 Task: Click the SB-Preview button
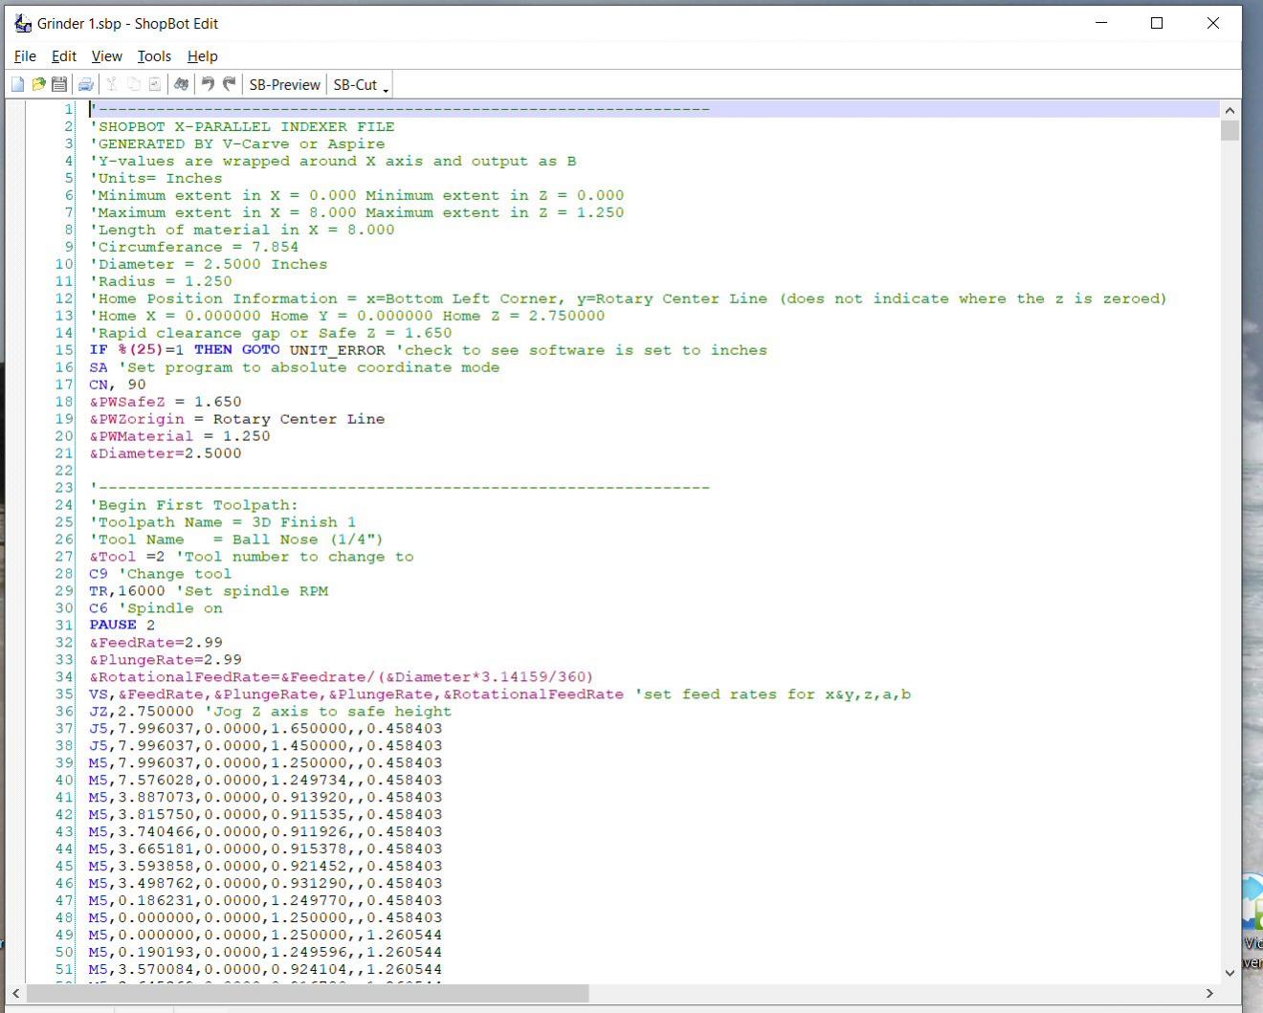coord(284,85)
